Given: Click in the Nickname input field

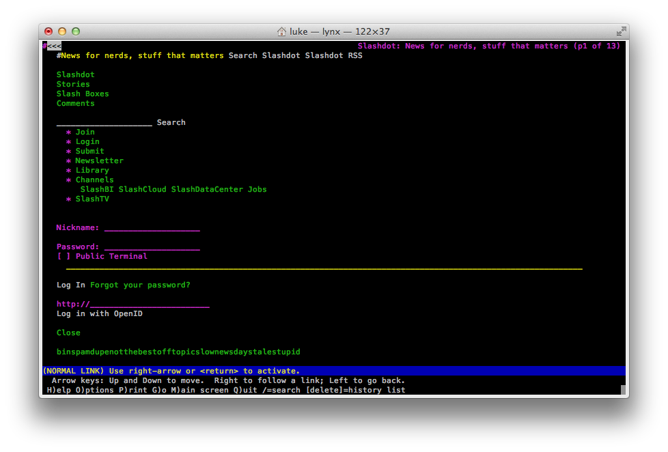Looking at the screenshot, I should pos(152,228).
